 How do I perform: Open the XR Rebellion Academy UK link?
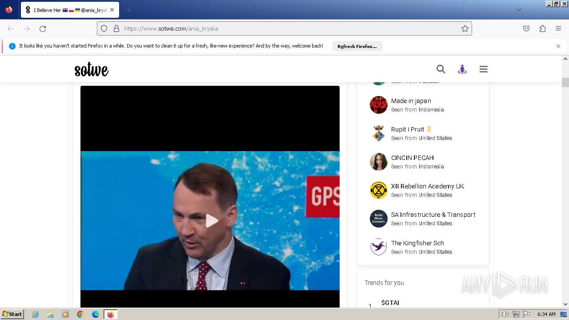coord(428,186)
